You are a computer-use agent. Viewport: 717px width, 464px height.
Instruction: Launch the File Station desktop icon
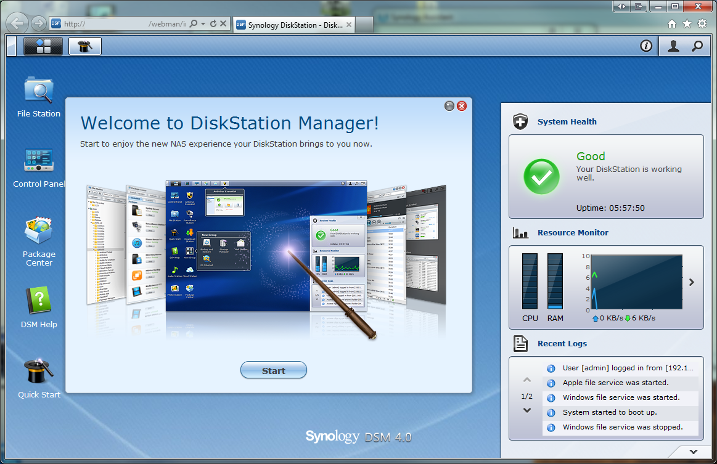[x=39, y=97]
